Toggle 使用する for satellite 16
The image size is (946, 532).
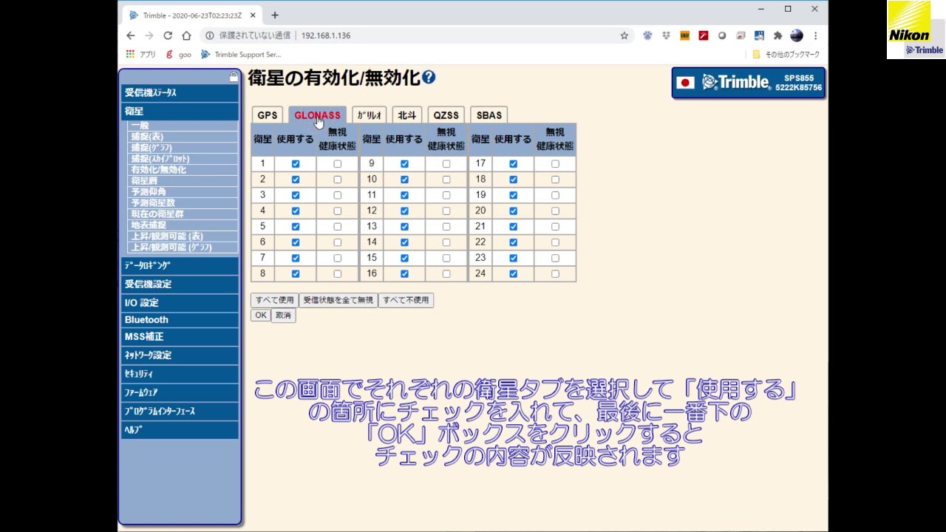coord(404,274)
